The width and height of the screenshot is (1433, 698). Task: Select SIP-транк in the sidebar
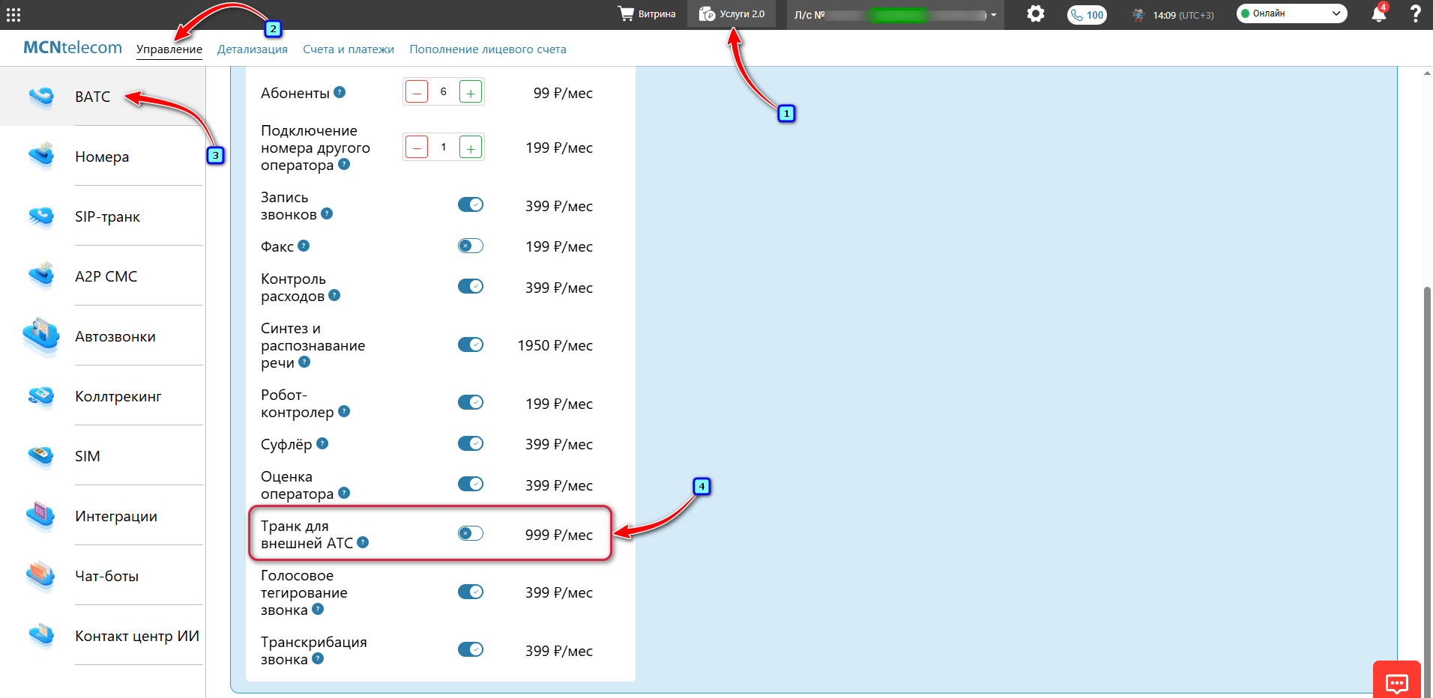pyautogui.click(x=107, y=216)
